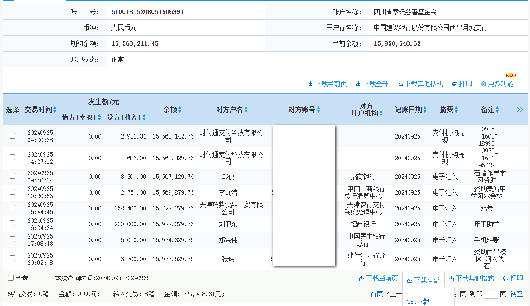Select the 刘卫东 200,000.00 transaction checkbox
The height and width of the screenshot is (306, 530).
pyautogui.click(x=13, y=223)
